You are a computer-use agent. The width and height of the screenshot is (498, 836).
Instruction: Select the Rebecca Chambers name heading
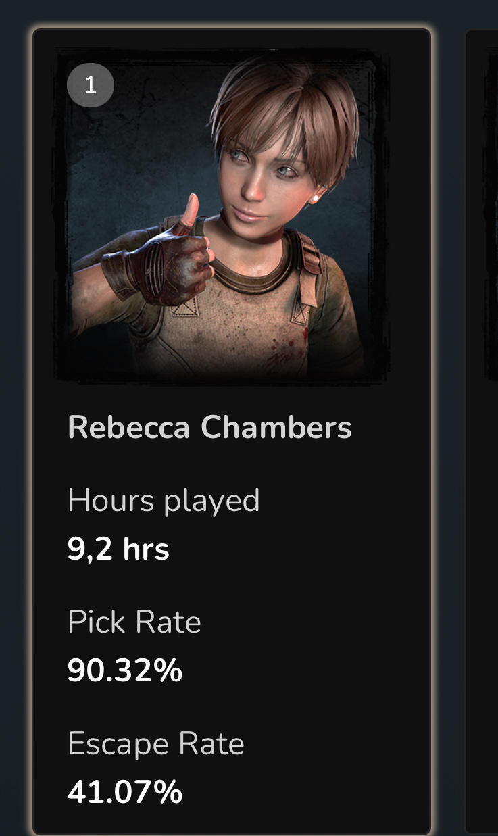click(209, 428)
